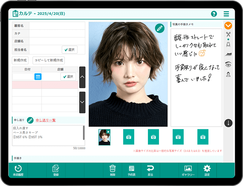Image resolution: width=243 pixels, height=186 pixels.
Task: Open the 申し送り一覧 link
Action: point(46,120)
